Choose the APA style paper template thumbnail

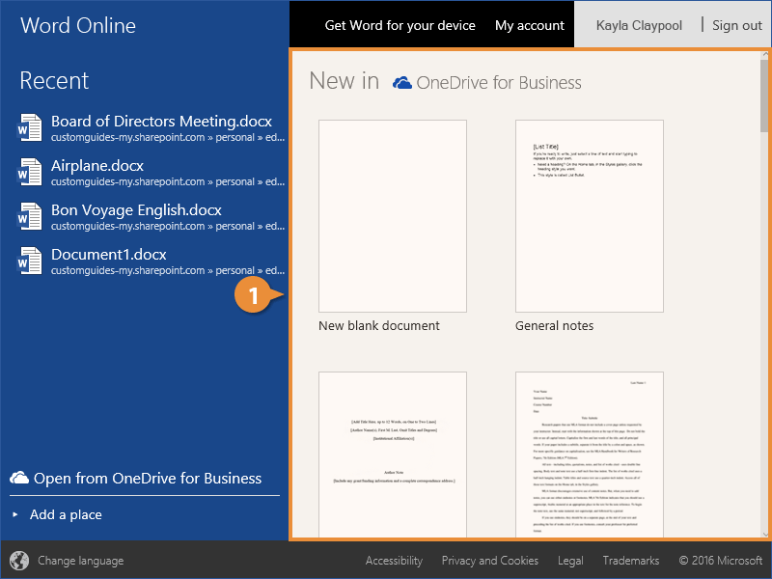pos(393,454)
